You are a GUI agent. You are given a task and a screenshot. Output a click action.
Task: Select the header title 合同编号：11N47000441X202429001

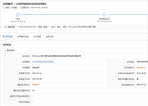coord(25,4)
